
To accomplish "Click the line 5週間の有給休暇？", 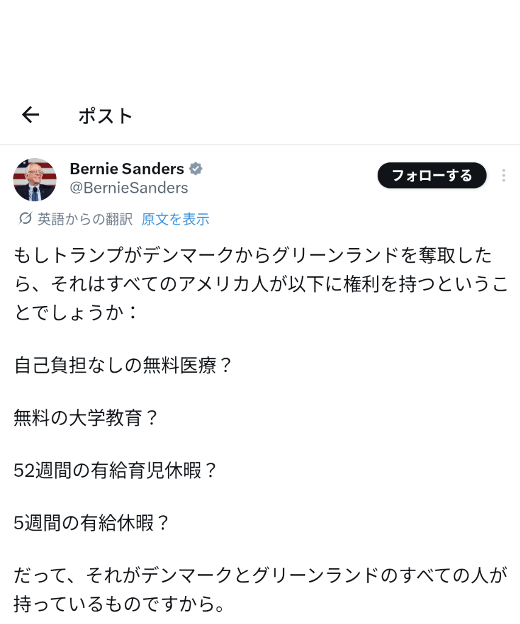I will 92,522.
